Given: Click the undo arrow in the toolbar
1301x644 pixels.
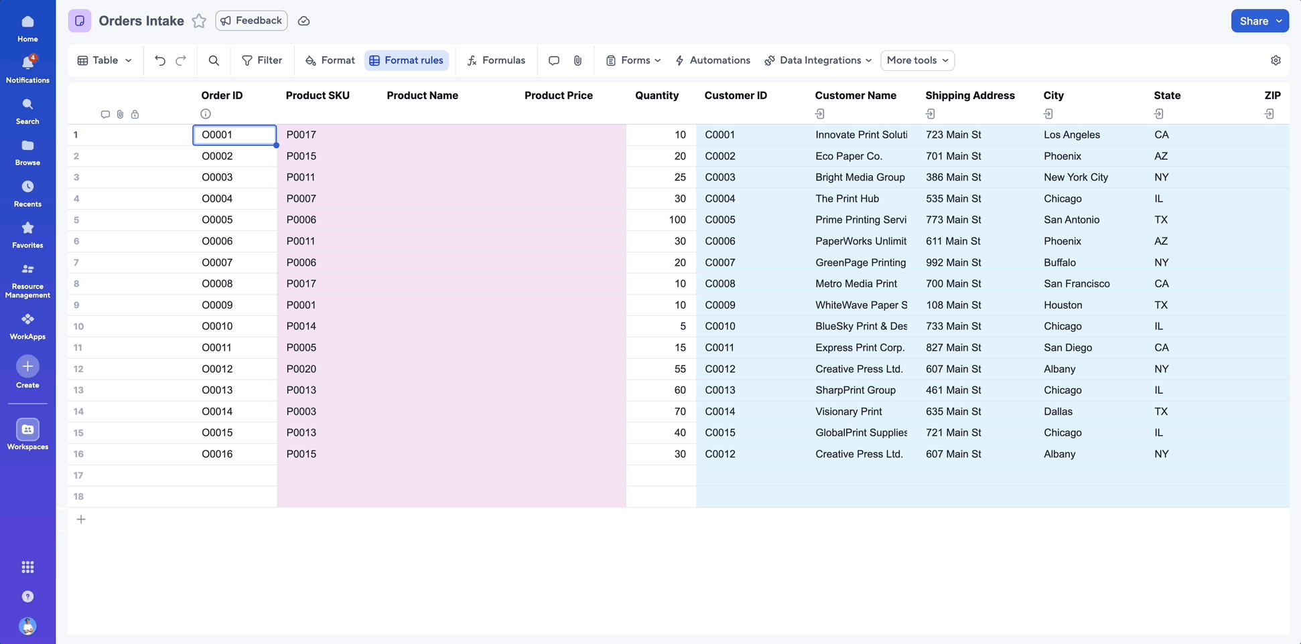Looking at the screenshot, I should [159, 60].
